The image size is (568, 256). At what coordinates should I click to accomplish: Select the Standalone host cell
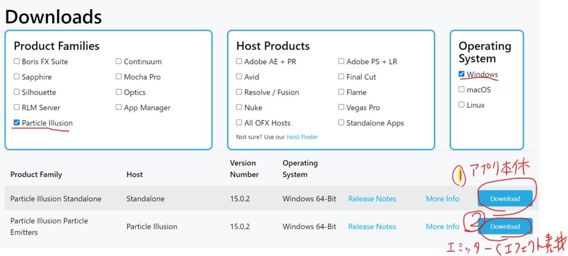point(145,198)
